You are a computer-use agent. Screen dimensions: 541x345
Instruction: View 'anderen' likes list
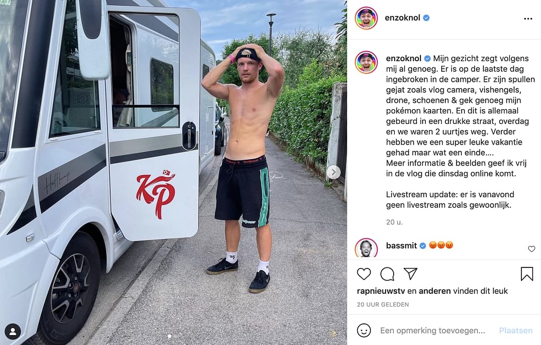[x=435, y=291]
